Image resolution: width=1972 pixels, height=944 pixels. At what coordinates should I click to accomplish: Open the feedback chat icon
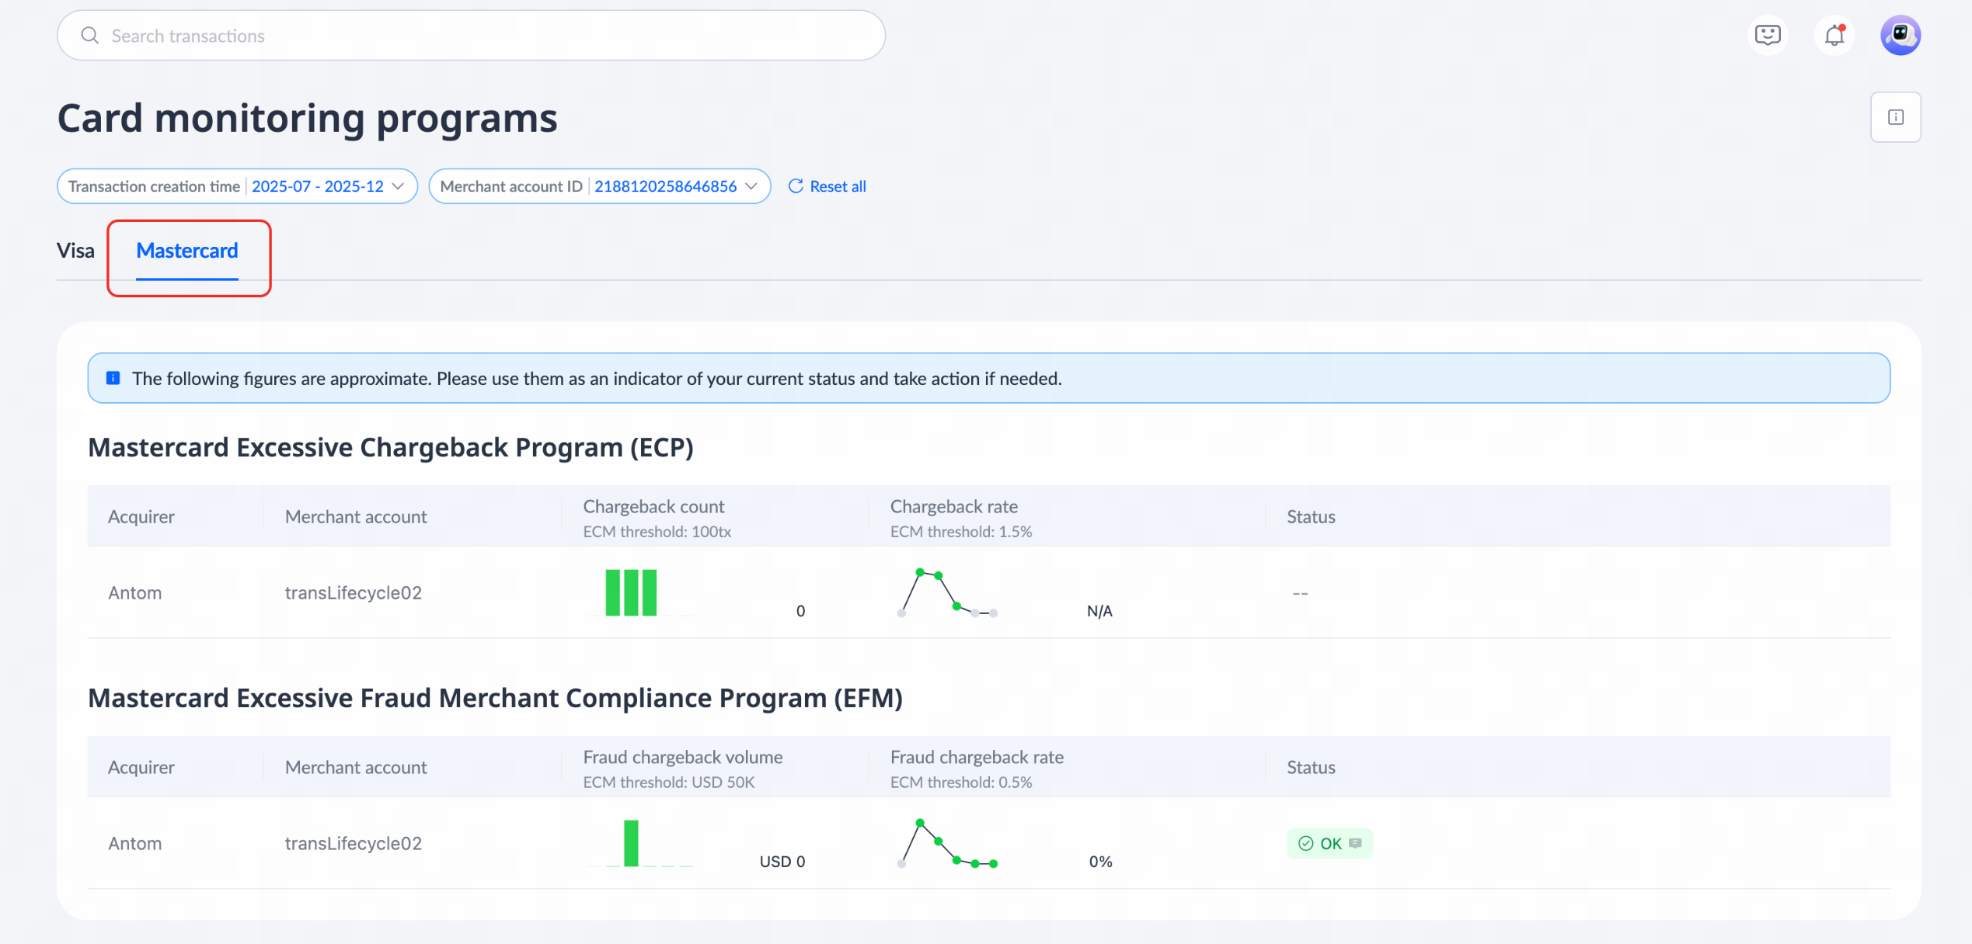click(1768, 35)
